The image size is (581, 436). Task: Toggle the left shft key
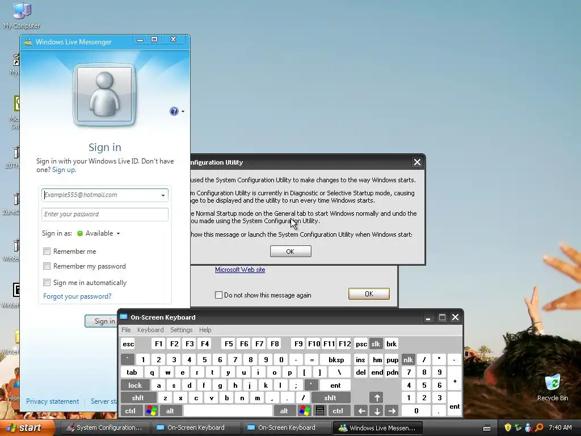pos(138,398)
